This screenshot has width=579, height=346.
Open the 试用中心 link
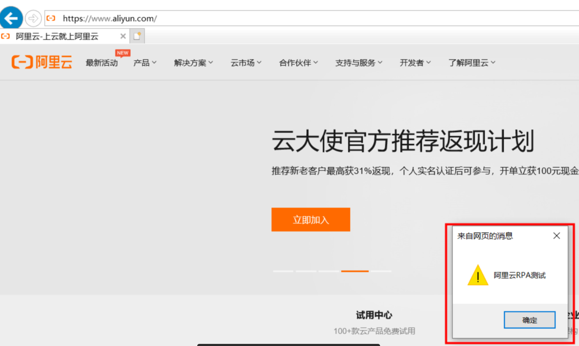click(374, 315)
